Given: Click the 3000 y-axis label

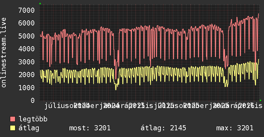Looking at the screenshot, I should [27, 62].
